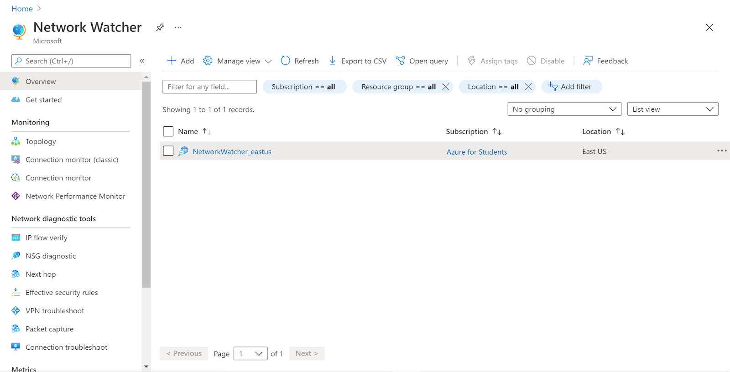730x372 pixels.
Task: Open the No grouping dropdown
Action: [564, 109]
